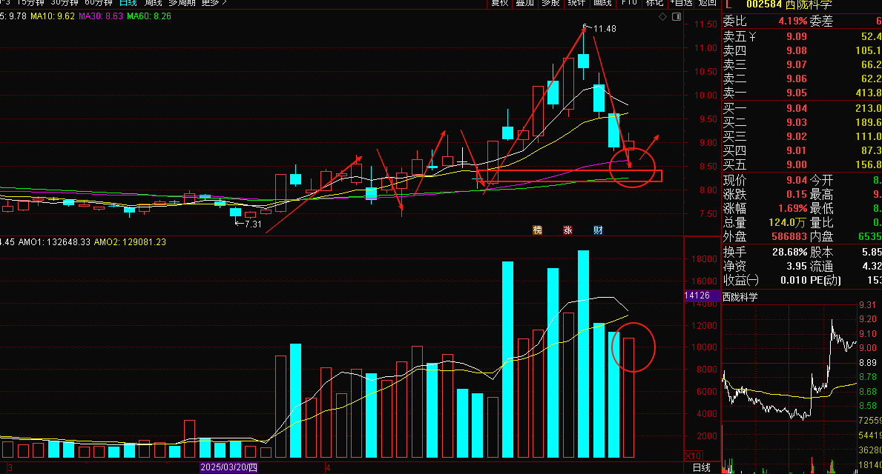Click the X10 volume scale indicator
The width and height of the screenshot is (882, 474).
[x=693, y=456]
